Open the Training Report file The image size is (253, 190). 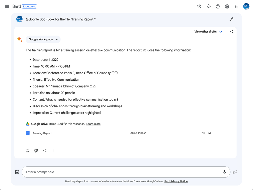pyautogui.click(x=42, y=133)
